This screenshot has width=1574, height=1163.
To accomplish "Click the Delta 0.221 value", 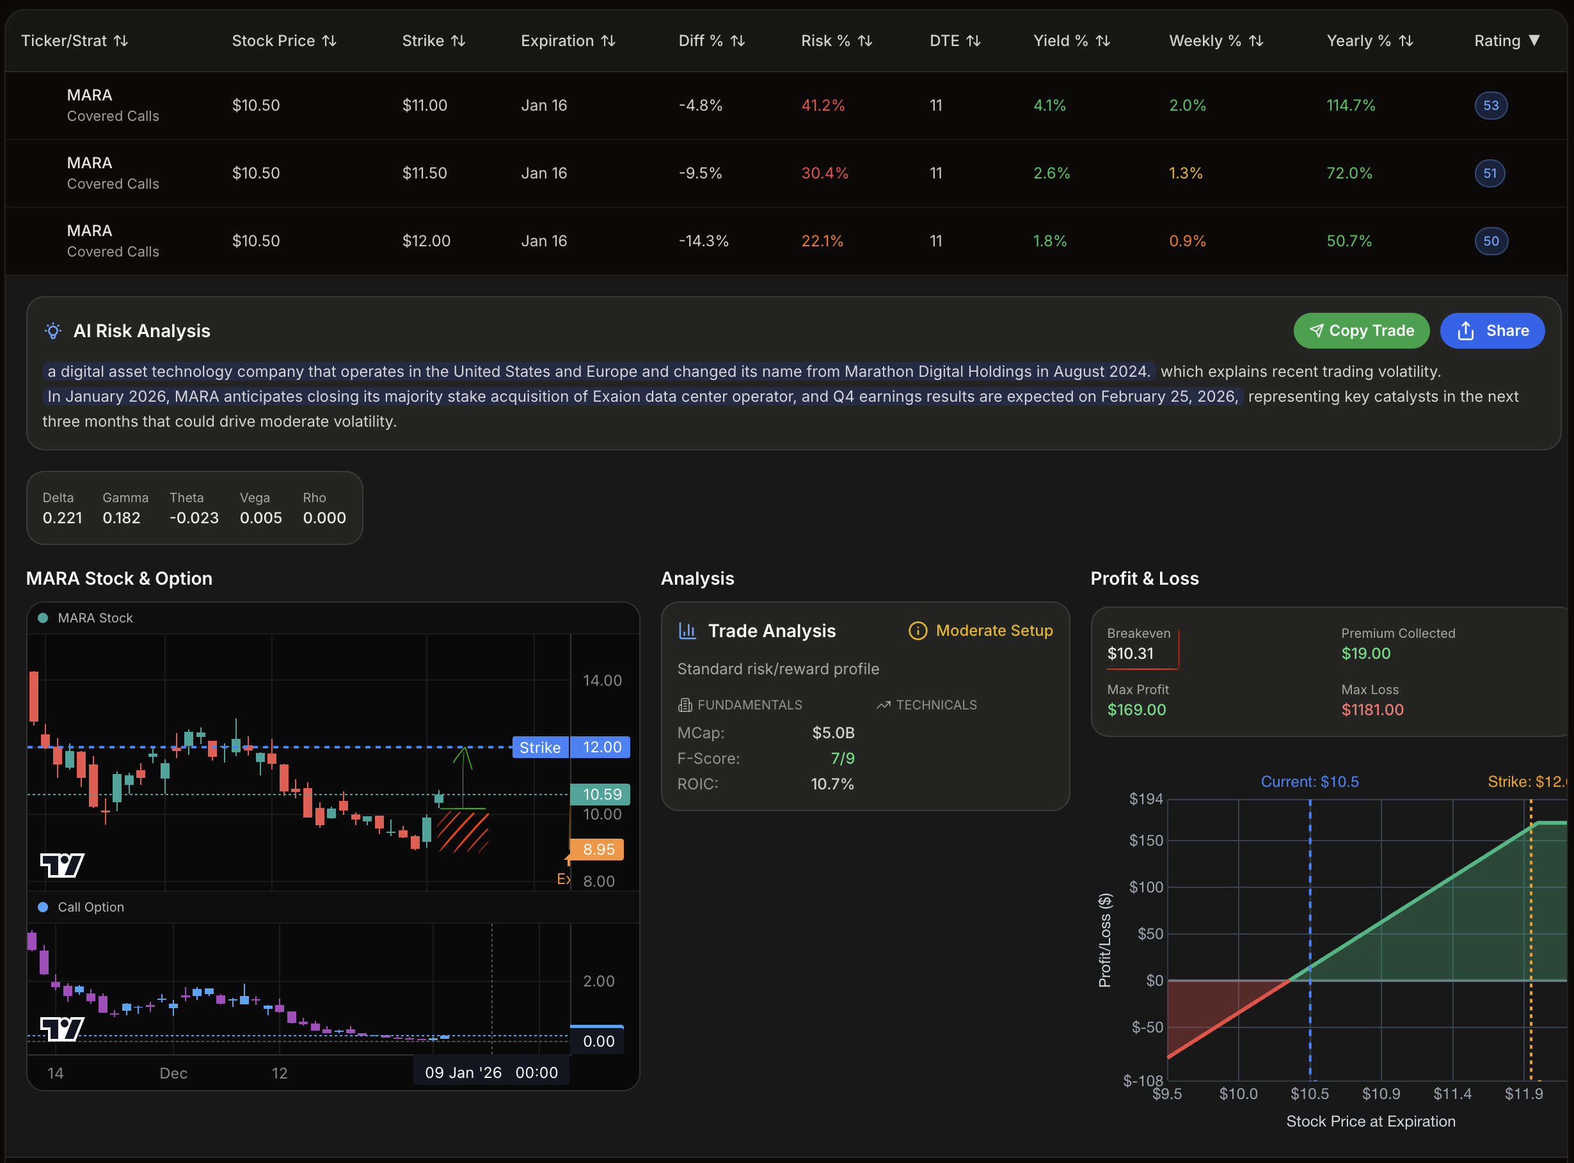I will coord(63,518).
